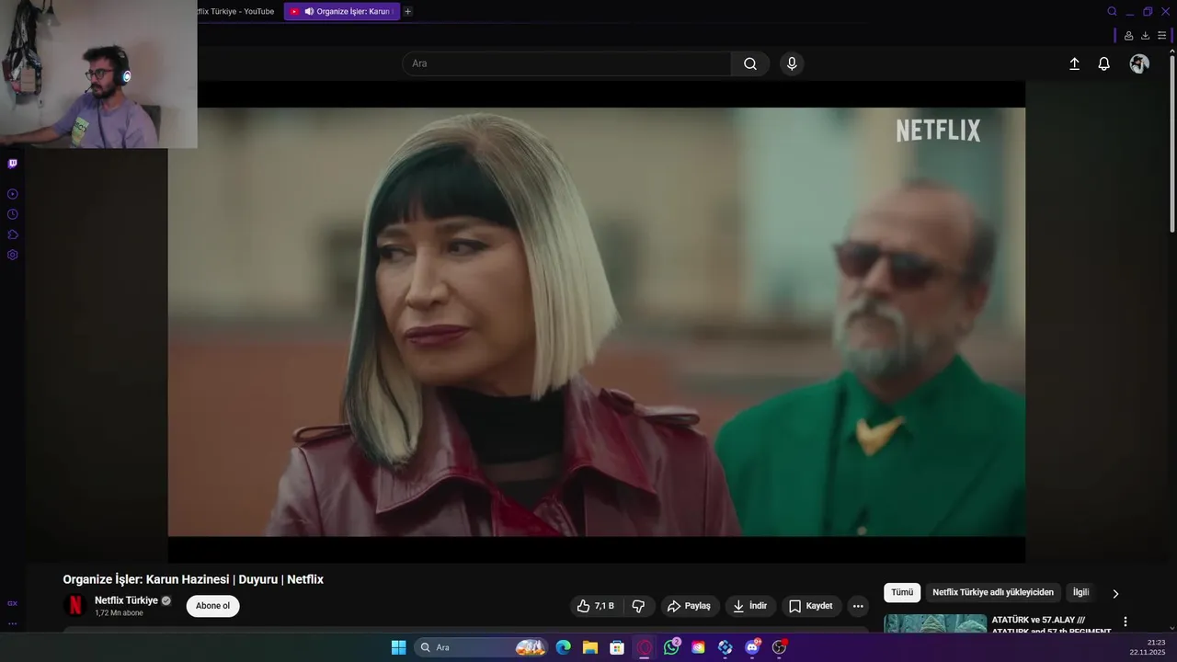Image resolution: width=1177 pixels, height=662 pixels.
Task: Select the Tümü filter chip
Action: 902,593
